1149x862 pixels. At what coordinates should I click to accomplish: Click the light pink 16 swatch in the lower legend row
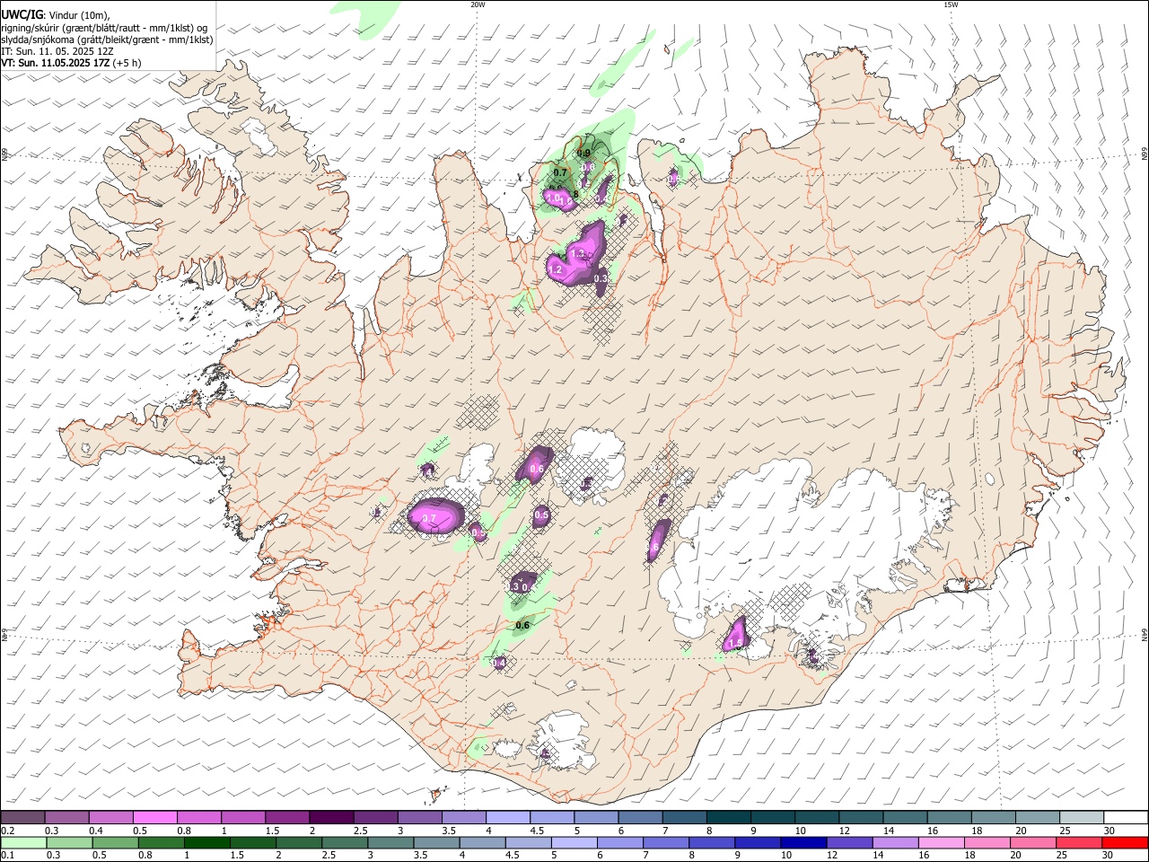[x=942, y=842]
